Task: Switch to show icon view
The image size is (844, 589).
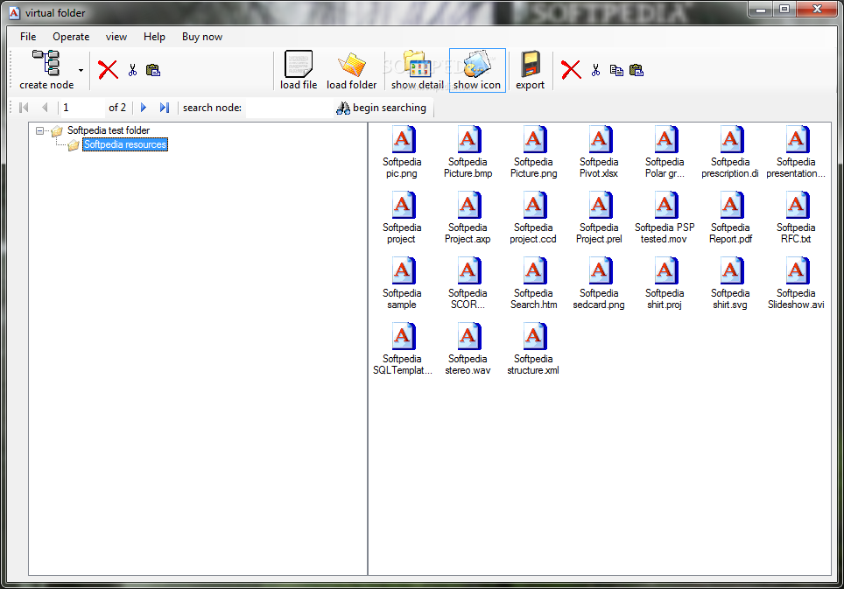Action: tap(477, 70)
